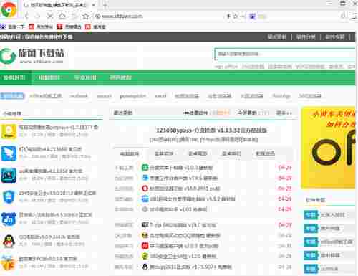
Task: Click the blue extension icon in browser toolbar
Action: [x=252, y=16]
